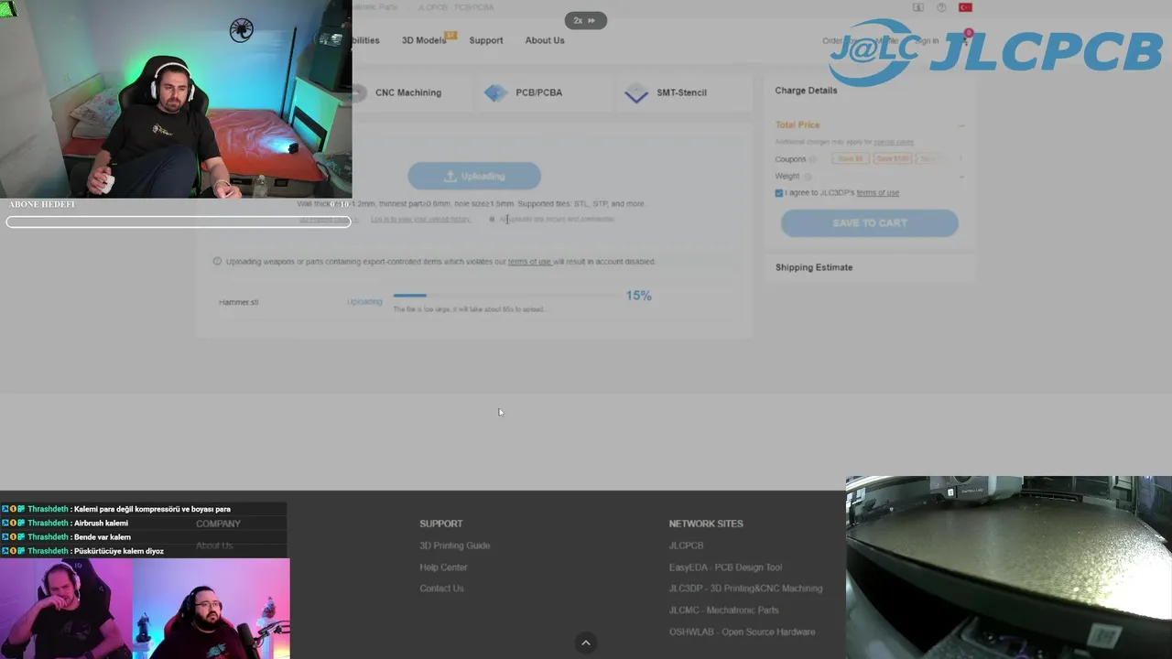The width and height of the screenshot is (1172, 659).
Task: Open OSHWLAB - Open Source Hardware link
Action: click(743, 632)
